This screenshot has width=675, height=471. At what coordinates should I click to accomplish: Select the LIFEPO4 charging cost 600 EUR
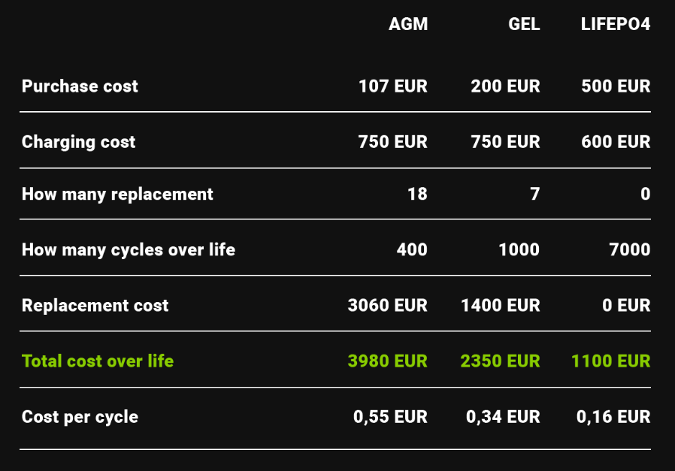[x=616, y=142]
